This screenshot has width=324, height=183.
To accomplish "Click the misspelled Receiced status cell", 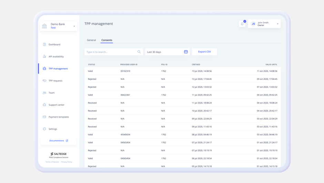I will pyautogui.click(x=92, y=119).
